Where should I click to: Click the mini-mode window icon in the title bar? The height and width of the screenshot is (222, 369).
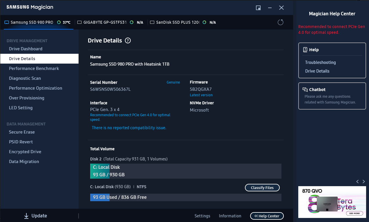[x=258, y=8]
